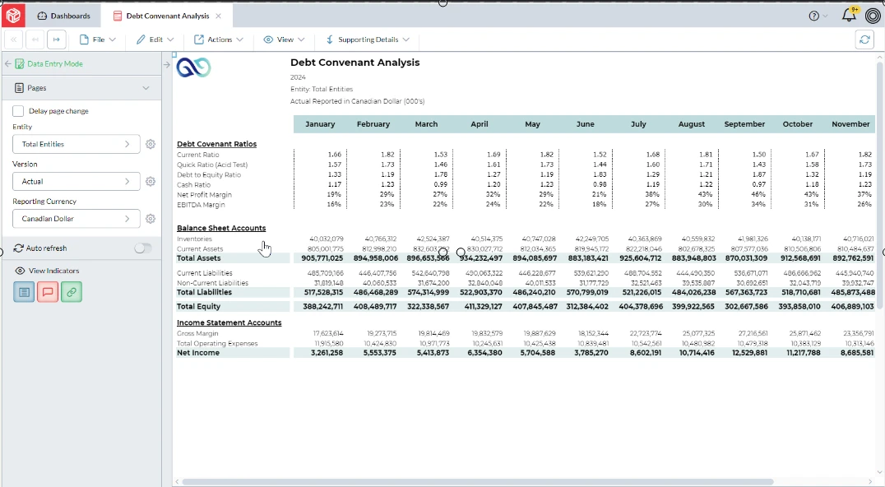Open the Edit menu
This screenshot has height=487, width=885.
pyautogui.click(x=155, y=39)
